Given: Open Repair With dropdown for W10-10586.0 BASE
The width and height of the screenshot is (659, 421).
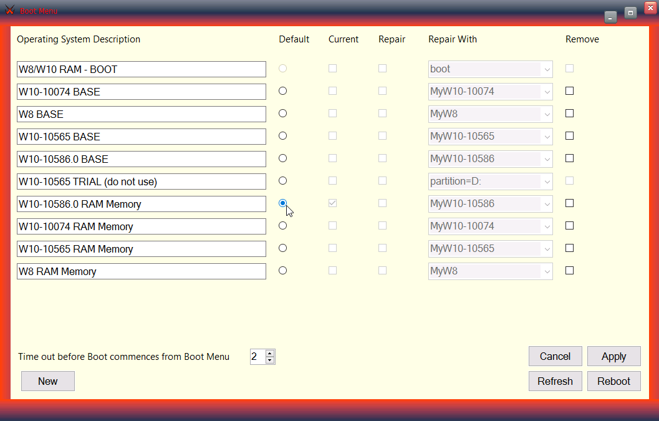Looking at the screenshot, I should click(x=491, y=159).
